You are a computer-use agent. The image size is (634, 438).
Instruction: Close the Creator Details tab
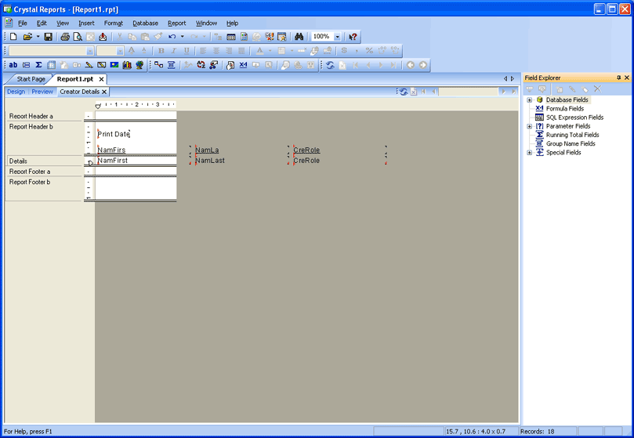click(x=104, y=92)
